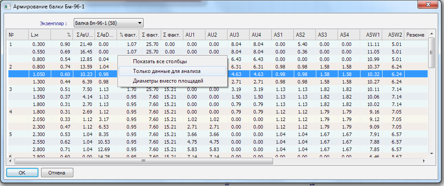Click the AU1 column header
Screen dimensions: 444x186
click(x=194, y=34)
